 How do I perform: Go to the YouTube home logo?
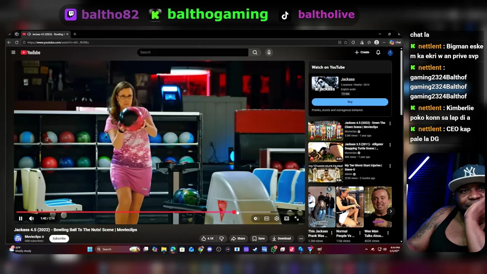(30, 53)
